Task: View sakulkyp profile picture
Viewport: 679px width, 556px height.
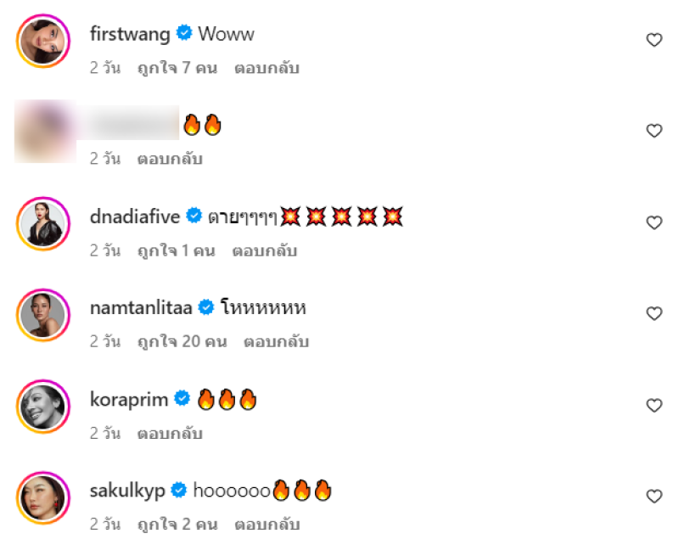Action: [43, 498]
